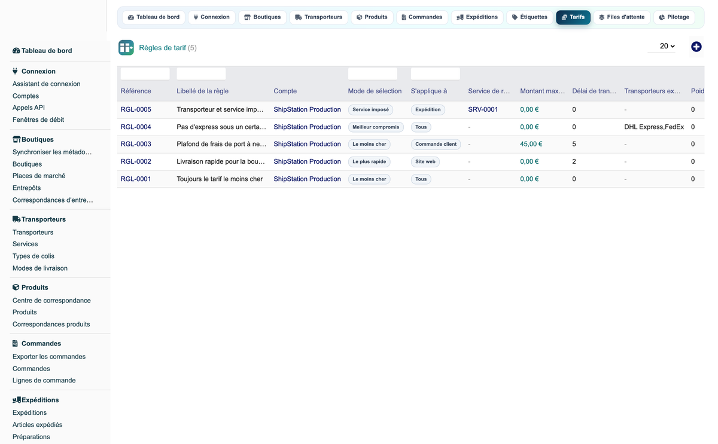718x444 pixels.
Task: Open rule RGL-0003 link
Action: [136, 144]
